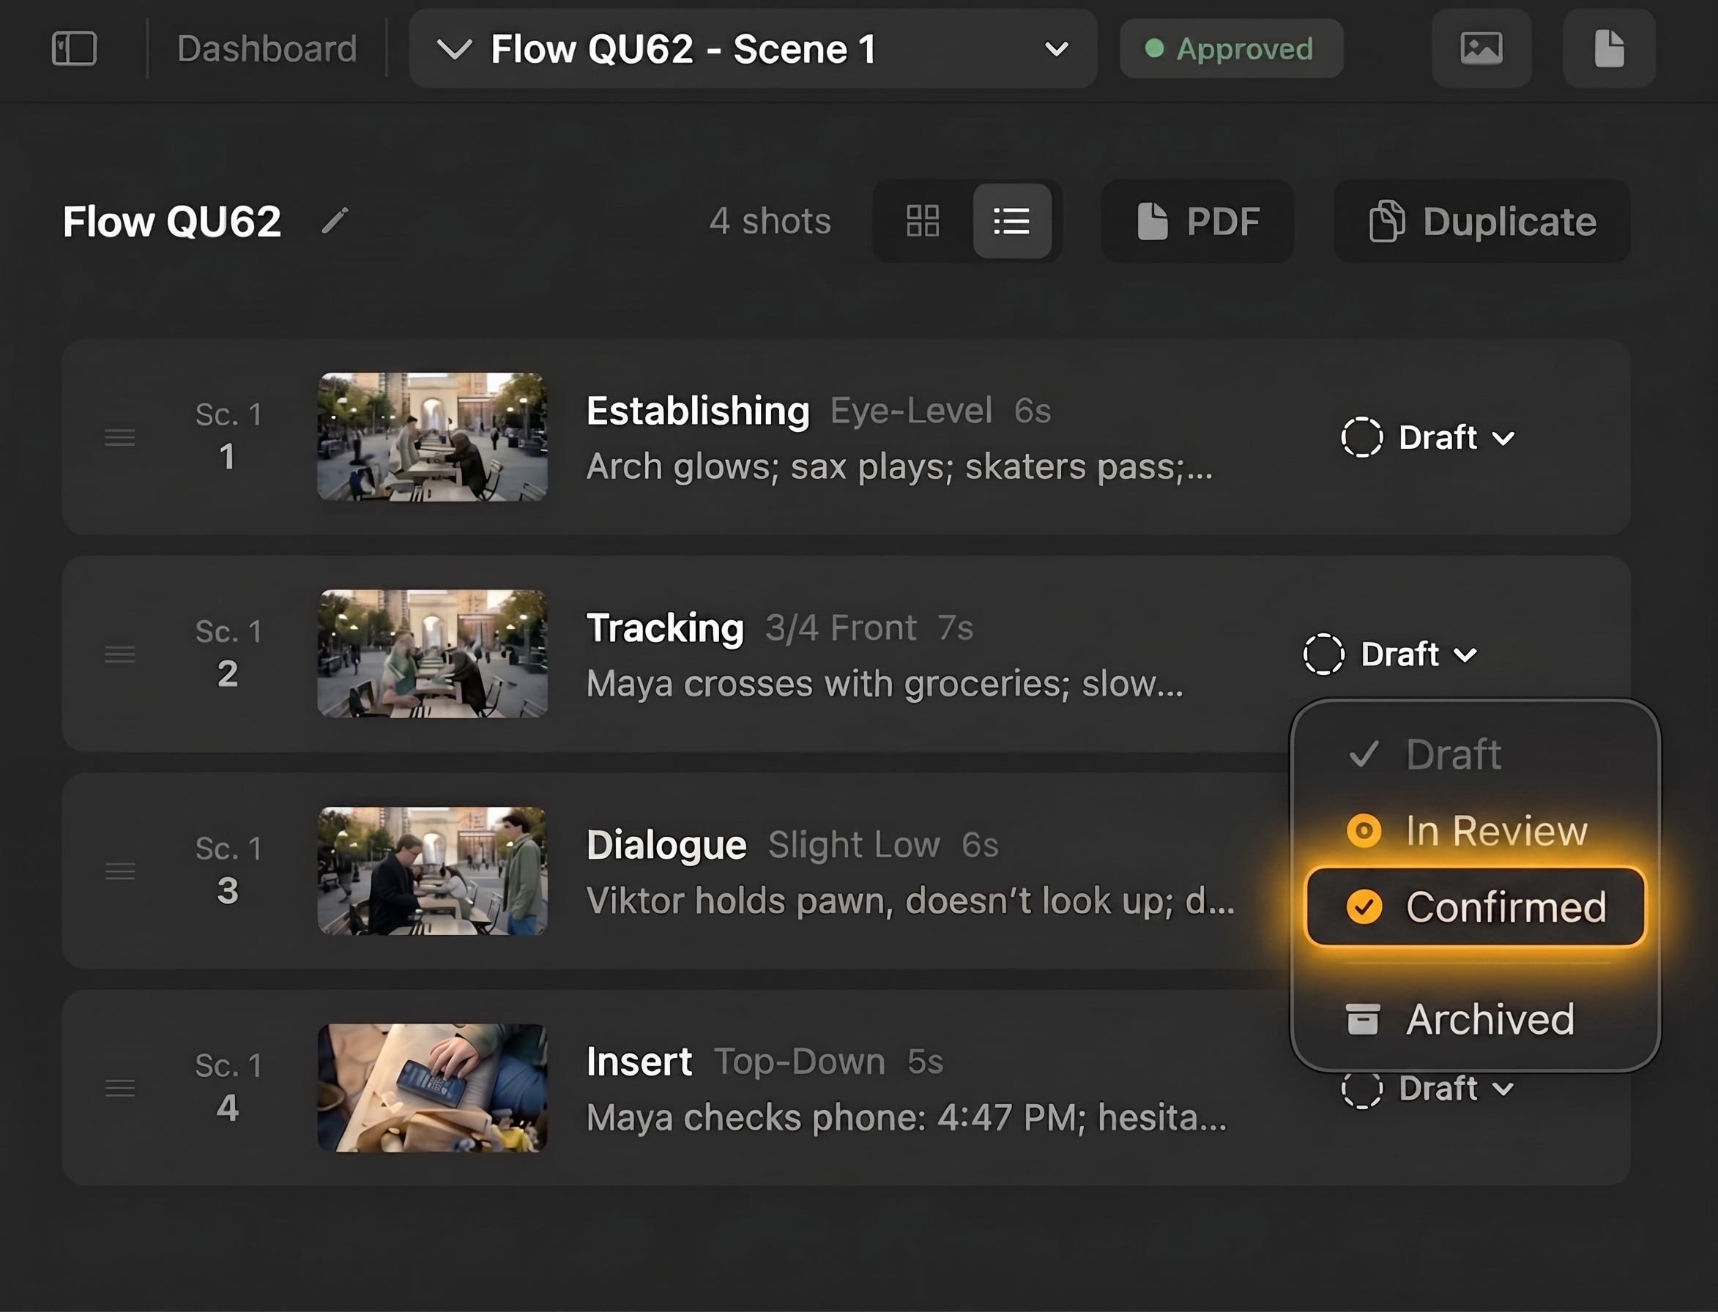Image resolution: width=1718 pixels, height=1312 pixels.
Task: Select Draft in the status menu
Action: 1474,754
